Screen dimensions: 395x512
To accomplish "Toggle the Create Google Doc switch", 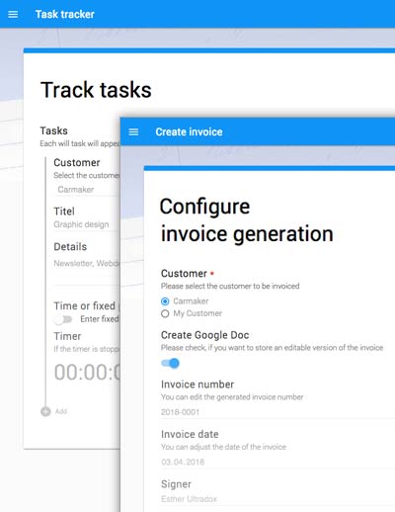I will pos(171,363).
